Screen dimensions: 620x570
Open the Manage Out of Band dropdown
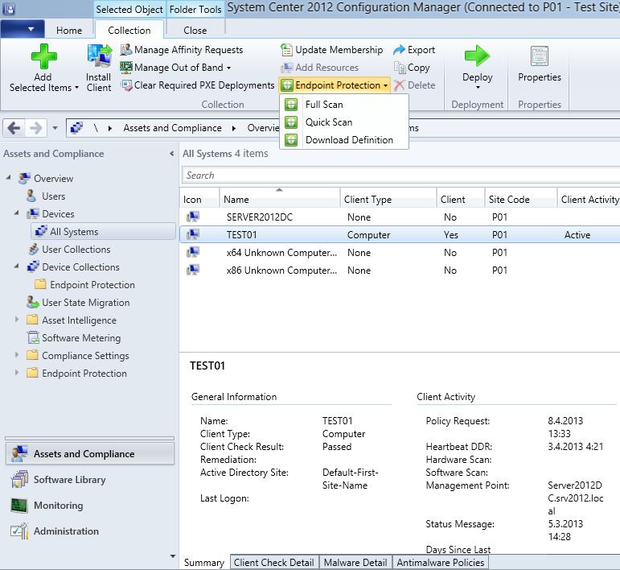coord(175,68)
